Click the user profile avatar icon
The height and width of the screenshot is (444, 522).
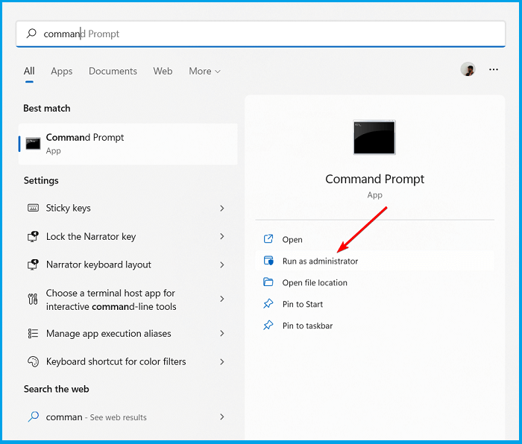[x=468, y=69]
